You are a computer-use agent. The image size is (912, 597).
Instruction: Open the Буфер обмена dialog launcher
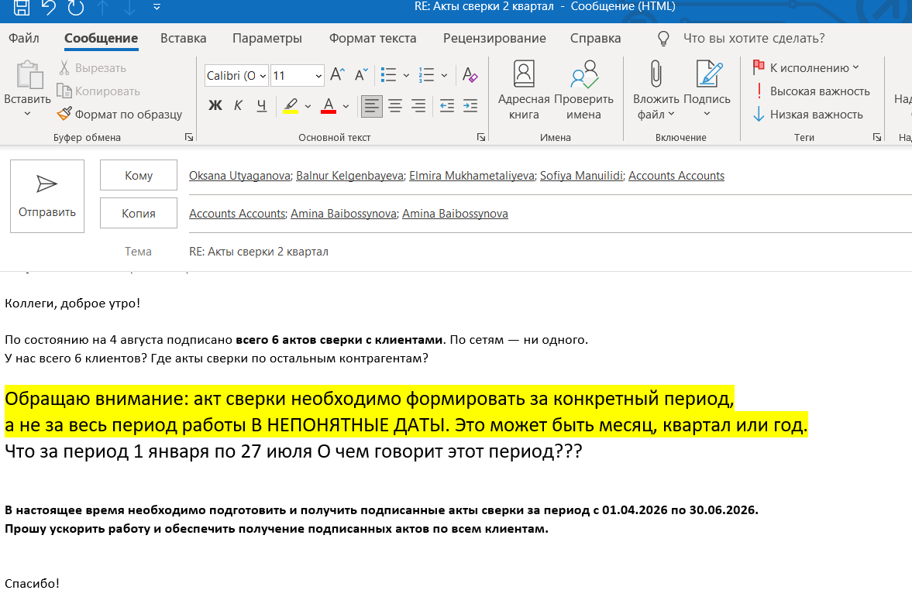189,137
